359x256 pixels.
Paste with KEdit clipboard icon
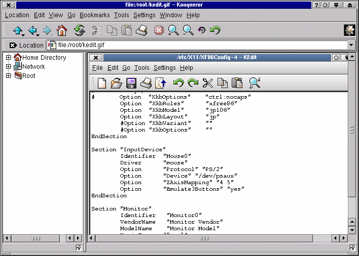(x=237, y=83)
